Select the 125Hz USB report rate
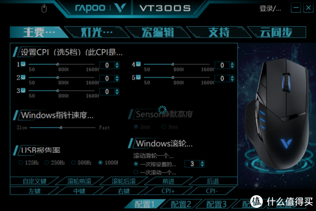Viewport: 316px width, 211px height. [x=21, y=162]
